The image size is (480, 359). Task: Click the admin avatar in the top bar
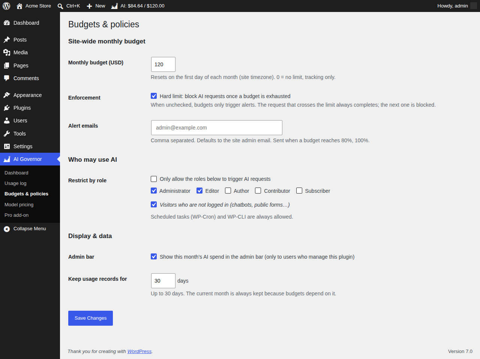(474, 6)
